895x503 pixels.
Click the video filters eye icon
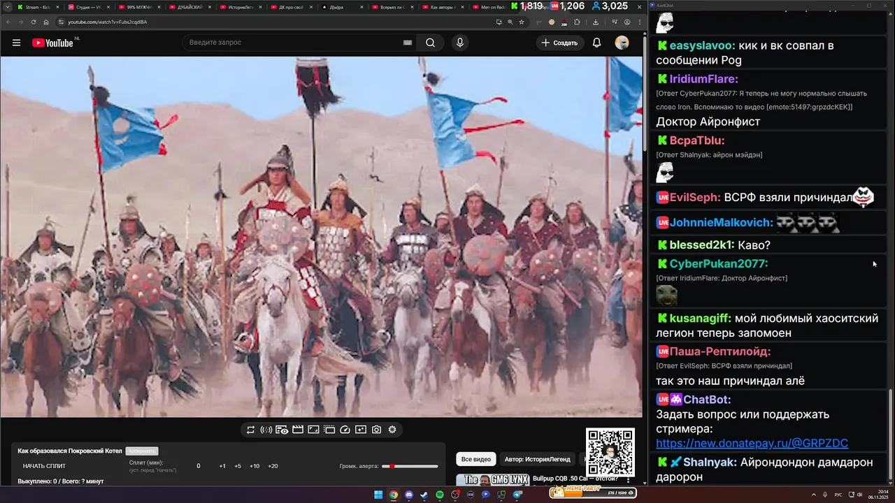click(282, 430)
